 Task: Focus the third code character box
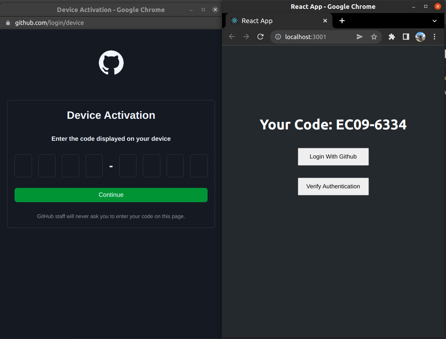[70, 166]
